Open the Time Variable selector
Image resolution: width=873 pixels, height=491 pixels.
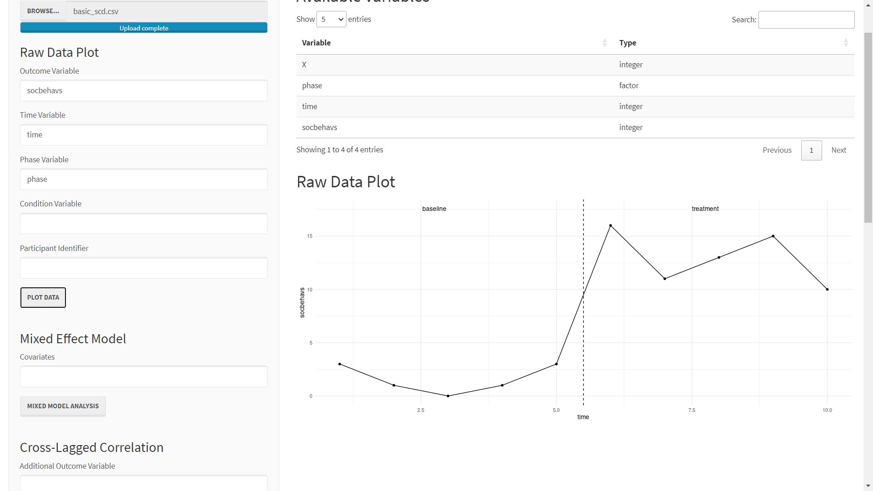[x=144, y=135]
